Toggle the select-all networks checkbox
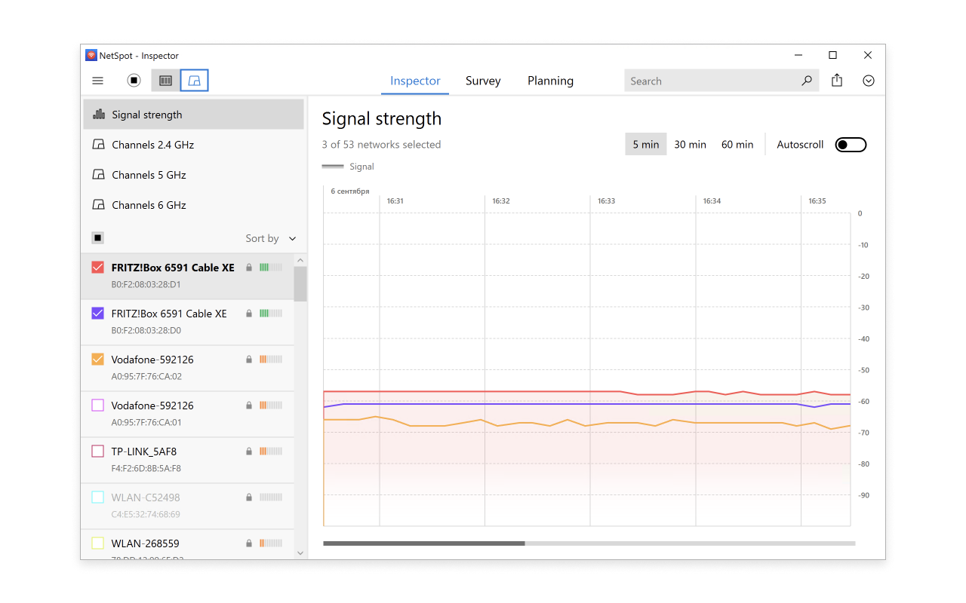The height and width of the screenshot is (603, 966). (97, 238)
